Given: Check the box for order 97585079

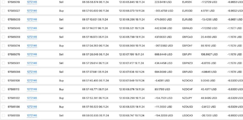Looking at the screenshot, I should (x=3, y=54).
